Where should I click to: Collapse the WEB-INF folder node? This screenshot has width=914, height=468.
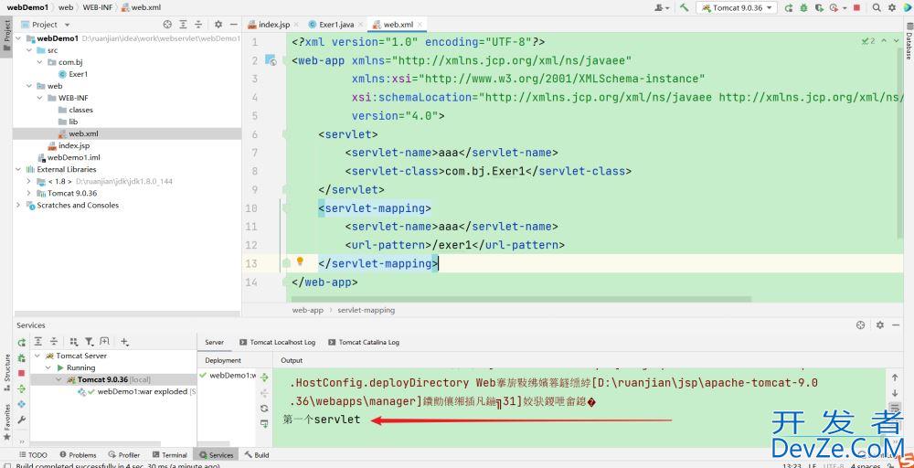[40, 98]
